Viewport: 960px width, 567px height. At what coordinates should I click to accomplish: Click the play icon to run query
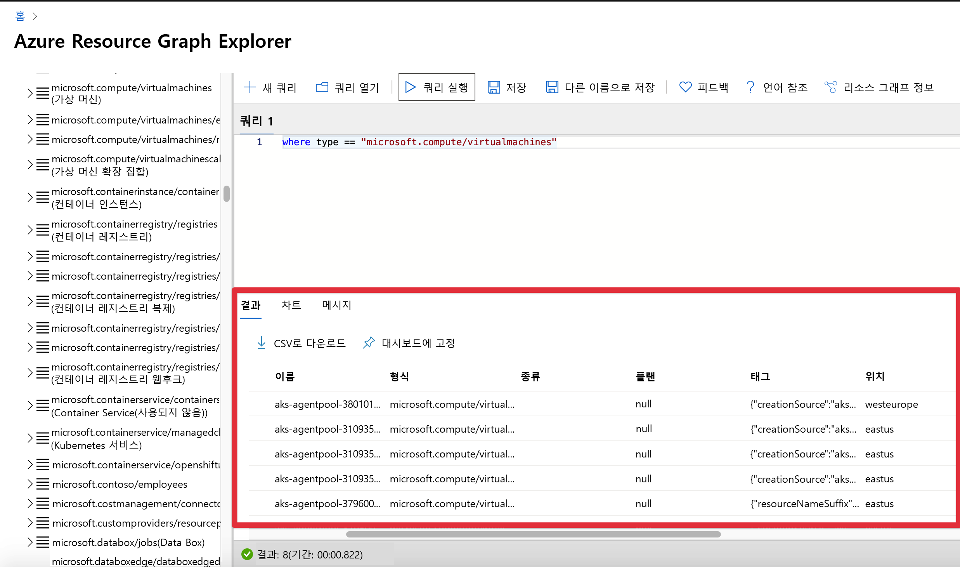pos(410,87)
